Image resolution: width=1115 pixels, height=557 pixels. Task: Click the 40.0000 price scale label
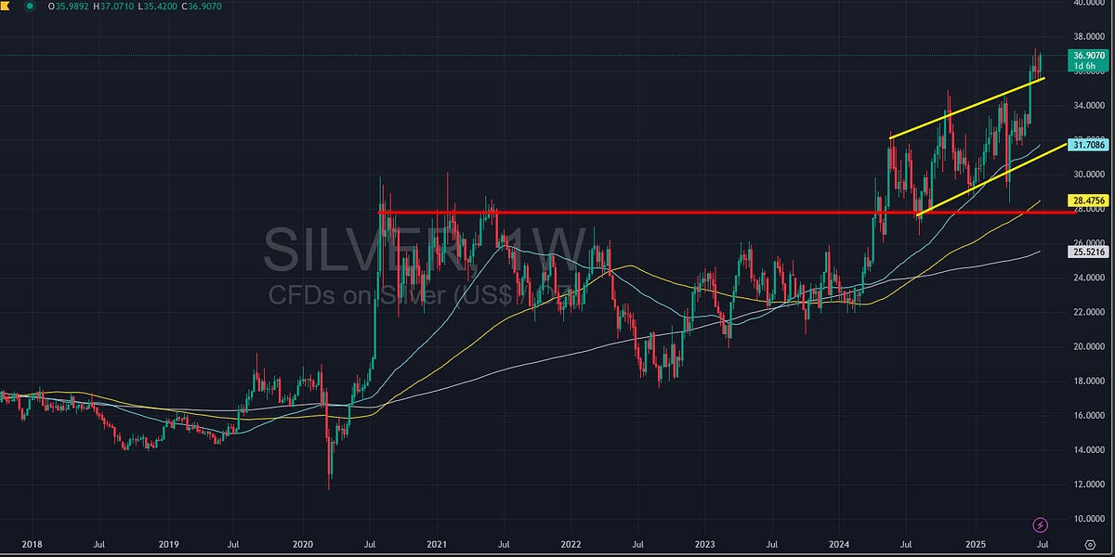tap(1088, 3)
